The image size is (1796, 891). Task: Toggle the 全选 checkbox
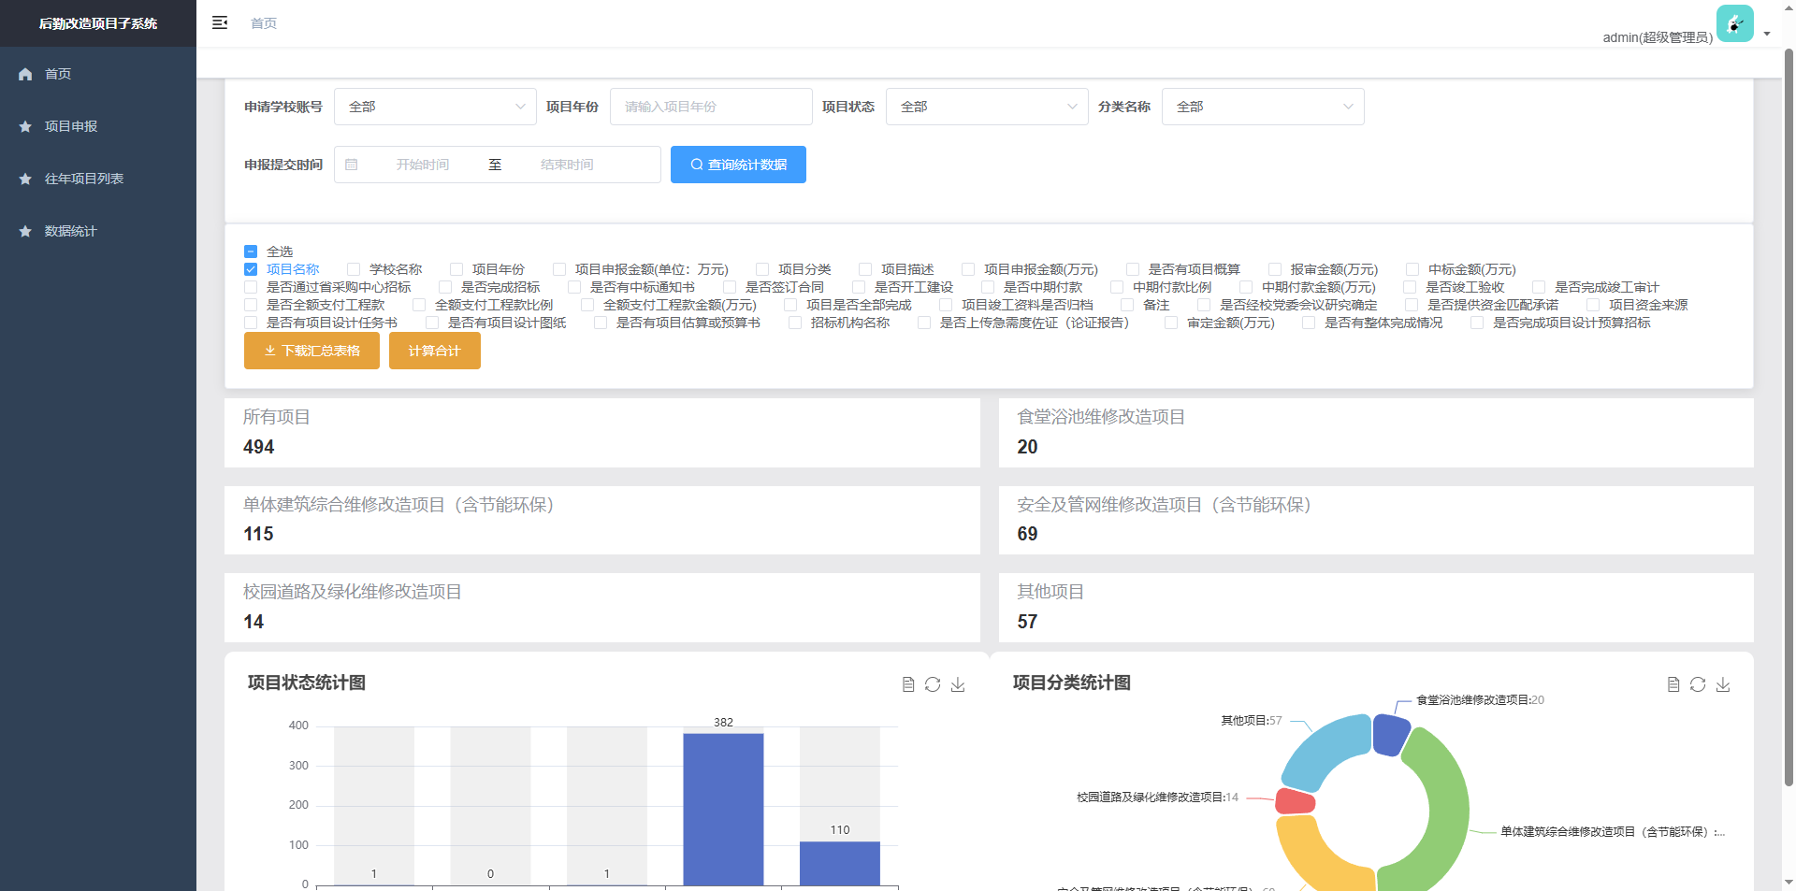point(251,251)
